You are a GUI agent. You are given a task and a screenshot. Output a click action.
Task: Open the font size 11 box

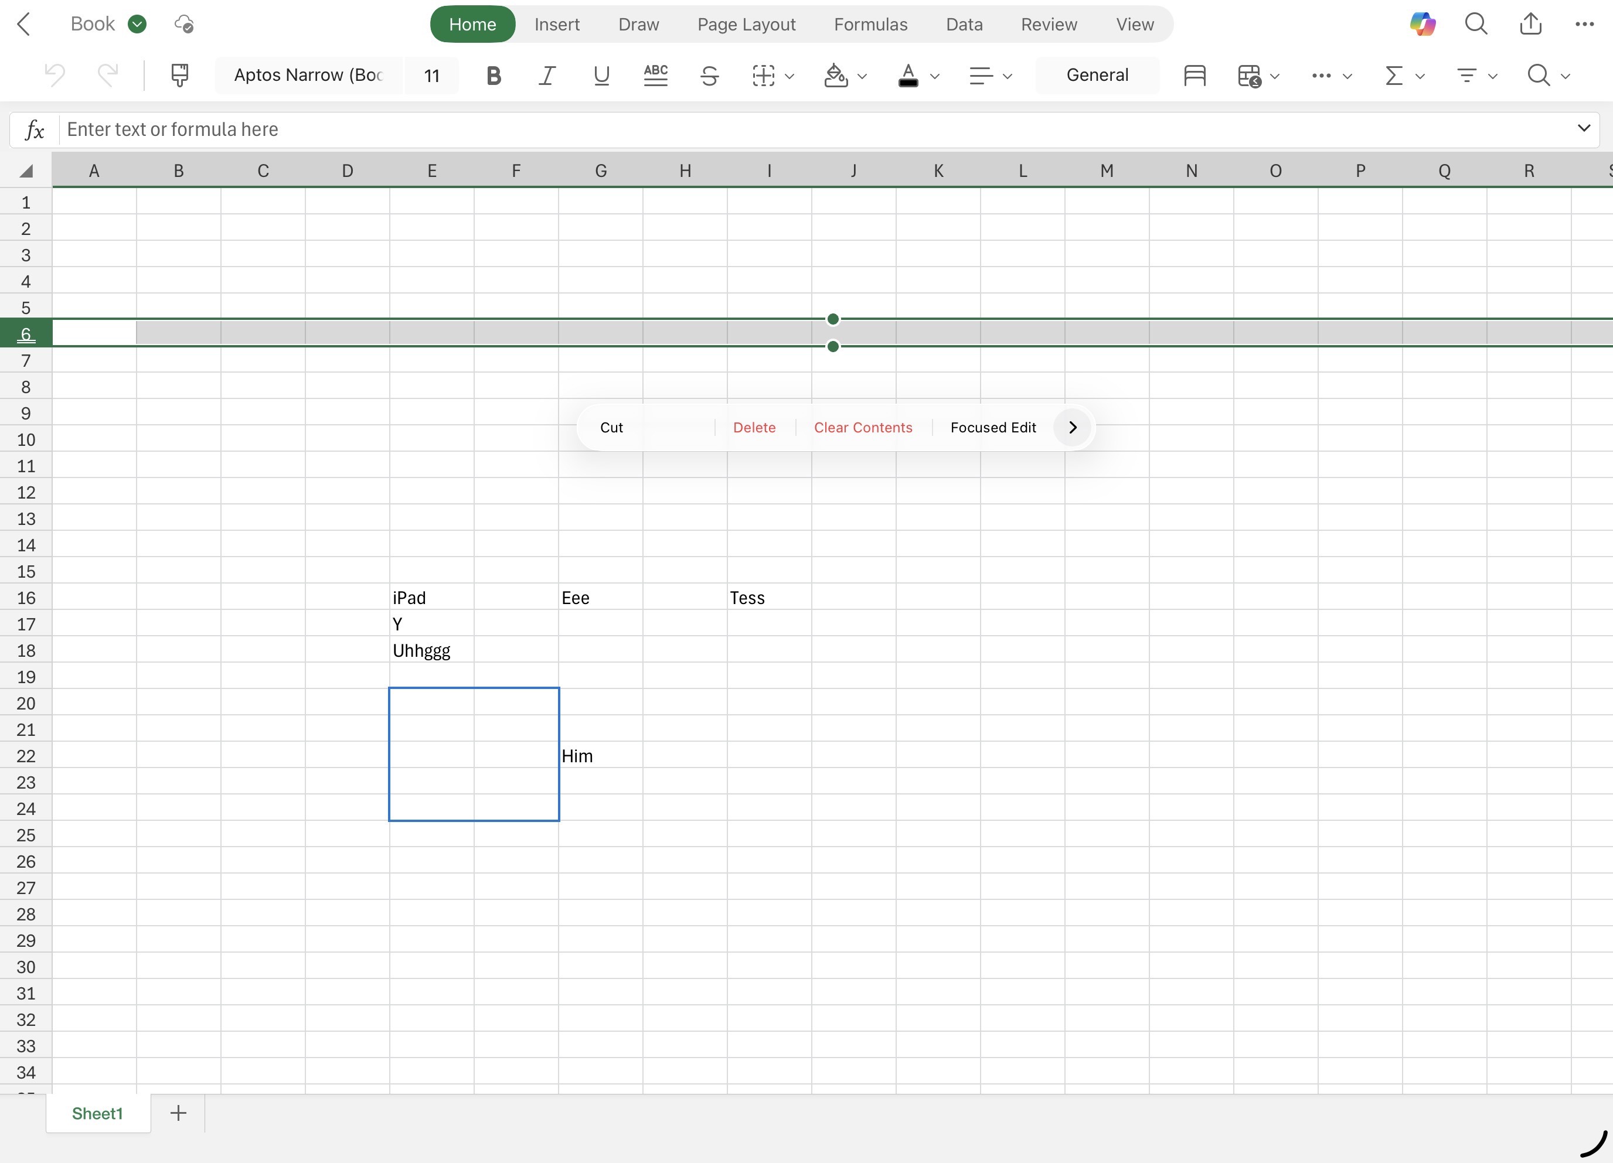432,76
